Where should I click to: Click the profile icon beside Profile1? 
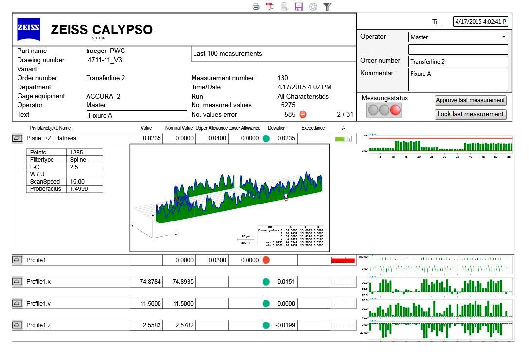click(17, 260)
